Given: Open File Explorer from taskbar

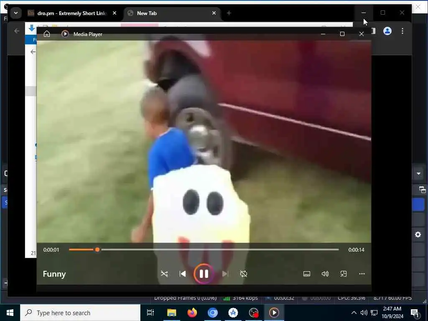Looking at the screenshot, I should [x=172, y=313].
